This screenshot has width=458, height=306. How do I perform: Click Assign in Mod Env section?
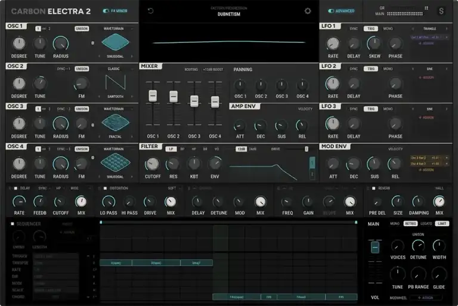(x=426, y=170)
